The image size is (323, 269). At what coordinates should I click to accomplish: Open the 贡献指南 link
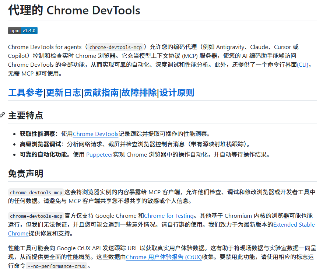point(101,92)
